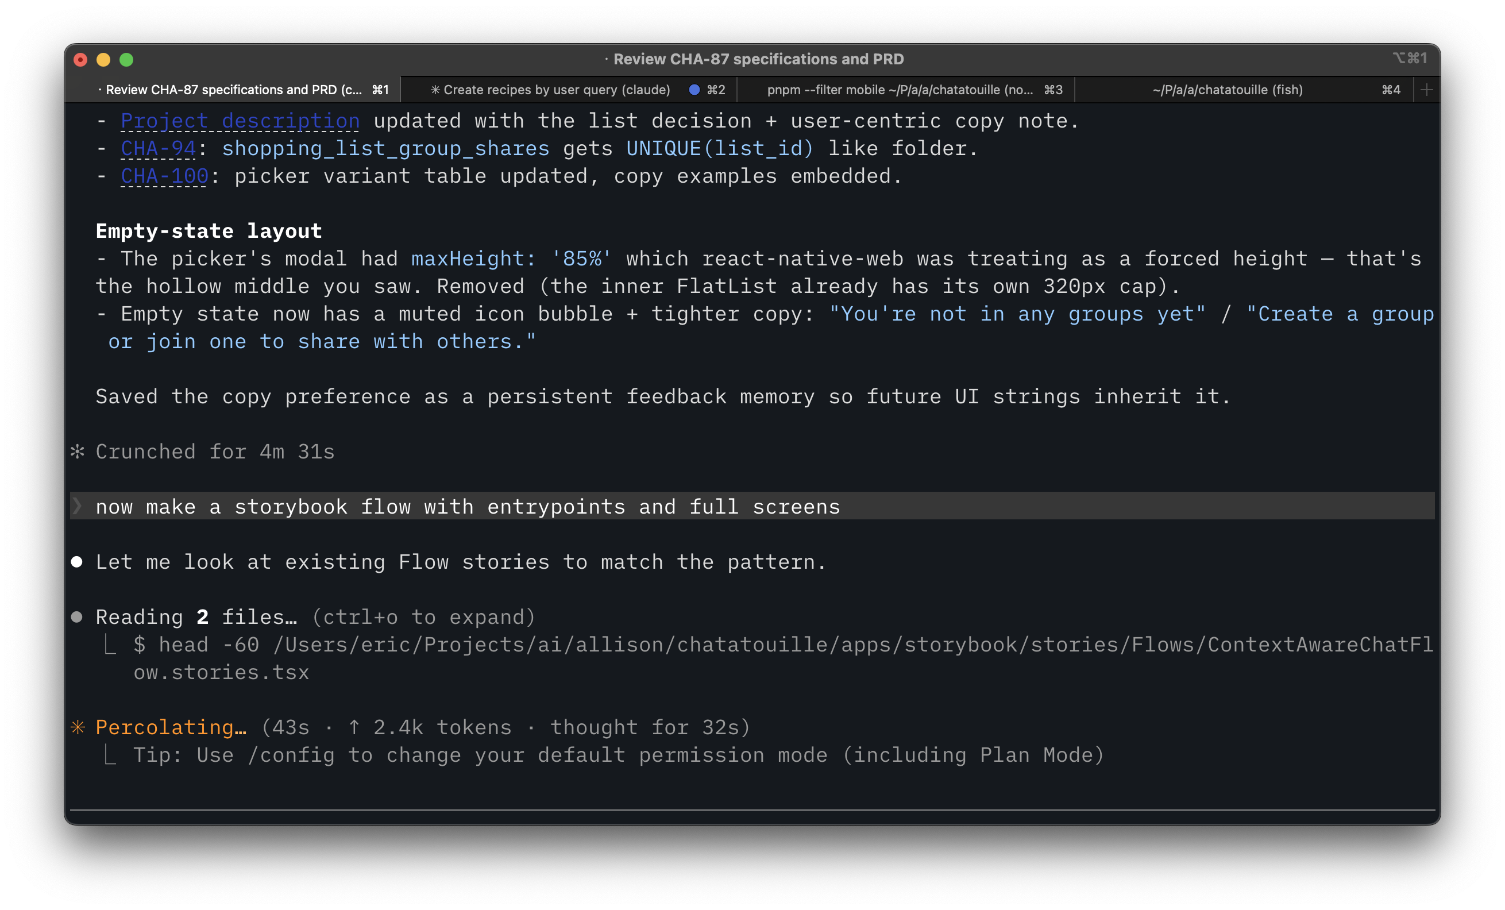Toggle fullscreen with the green traffic light

(126, 59)
